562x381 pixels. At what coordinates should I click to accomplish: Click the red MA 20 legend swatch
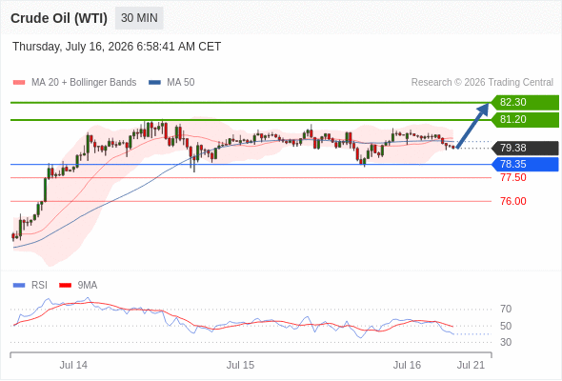[19, 83]
